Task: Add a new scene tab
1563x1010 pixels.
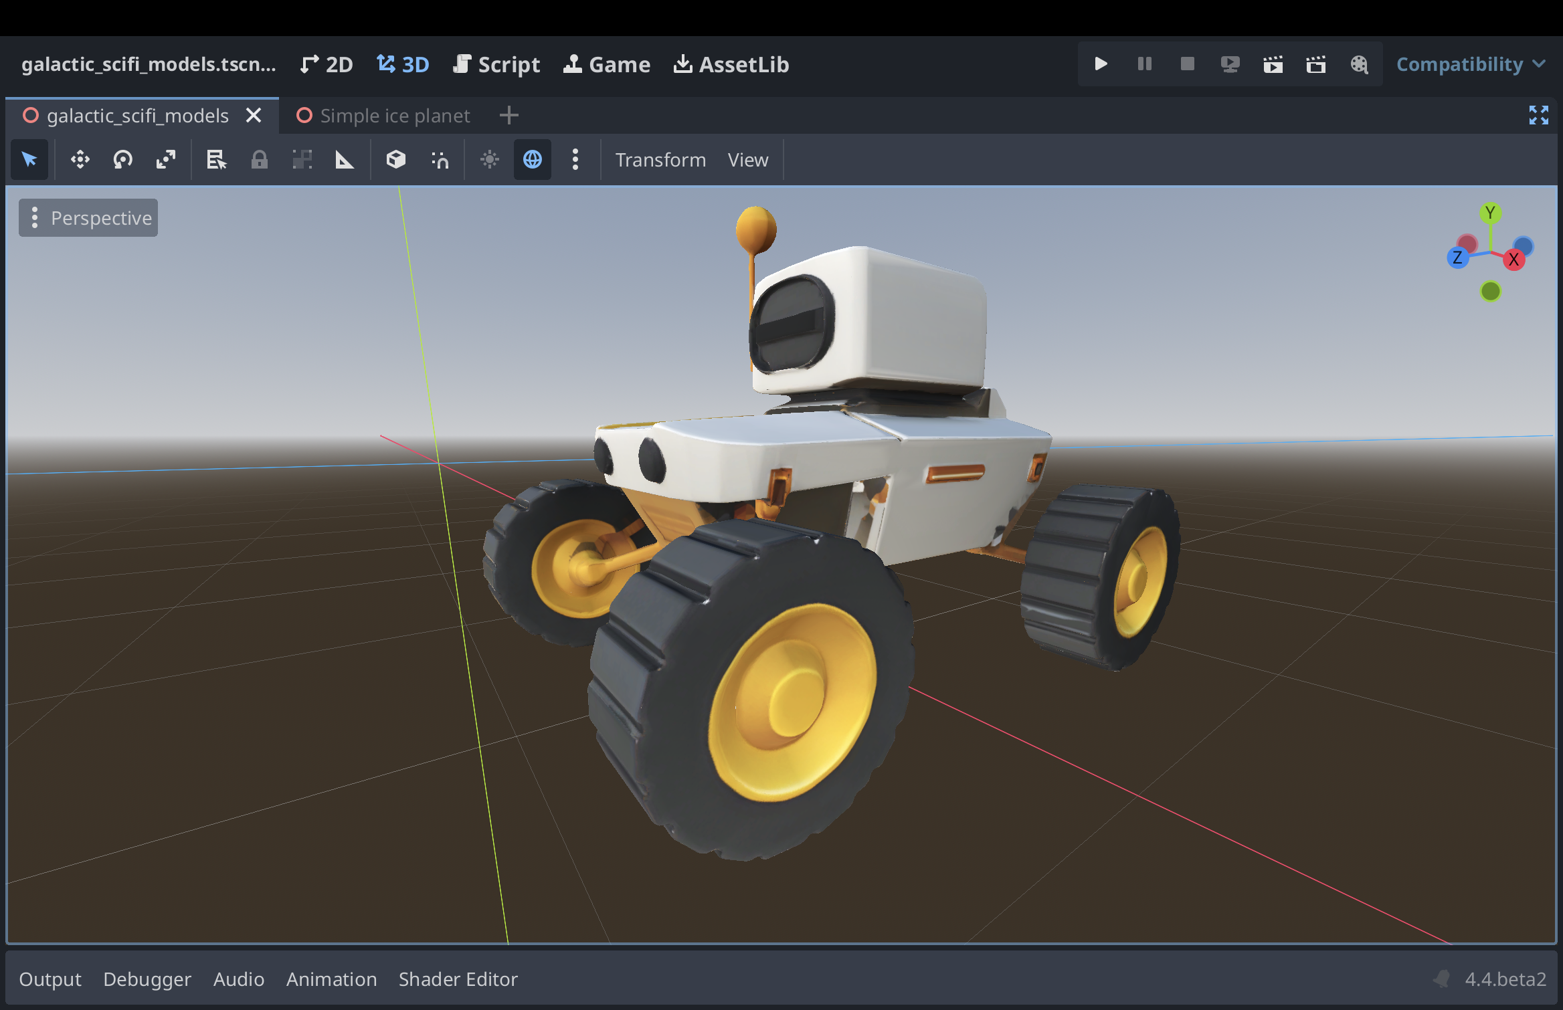Action: (x=509, y=116)
